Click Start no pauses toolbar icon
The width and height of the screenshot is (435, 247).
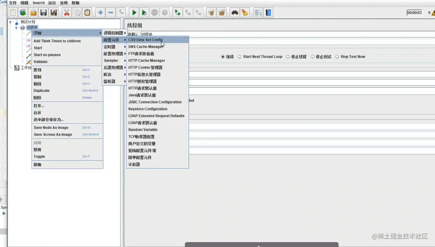[144, 13]
